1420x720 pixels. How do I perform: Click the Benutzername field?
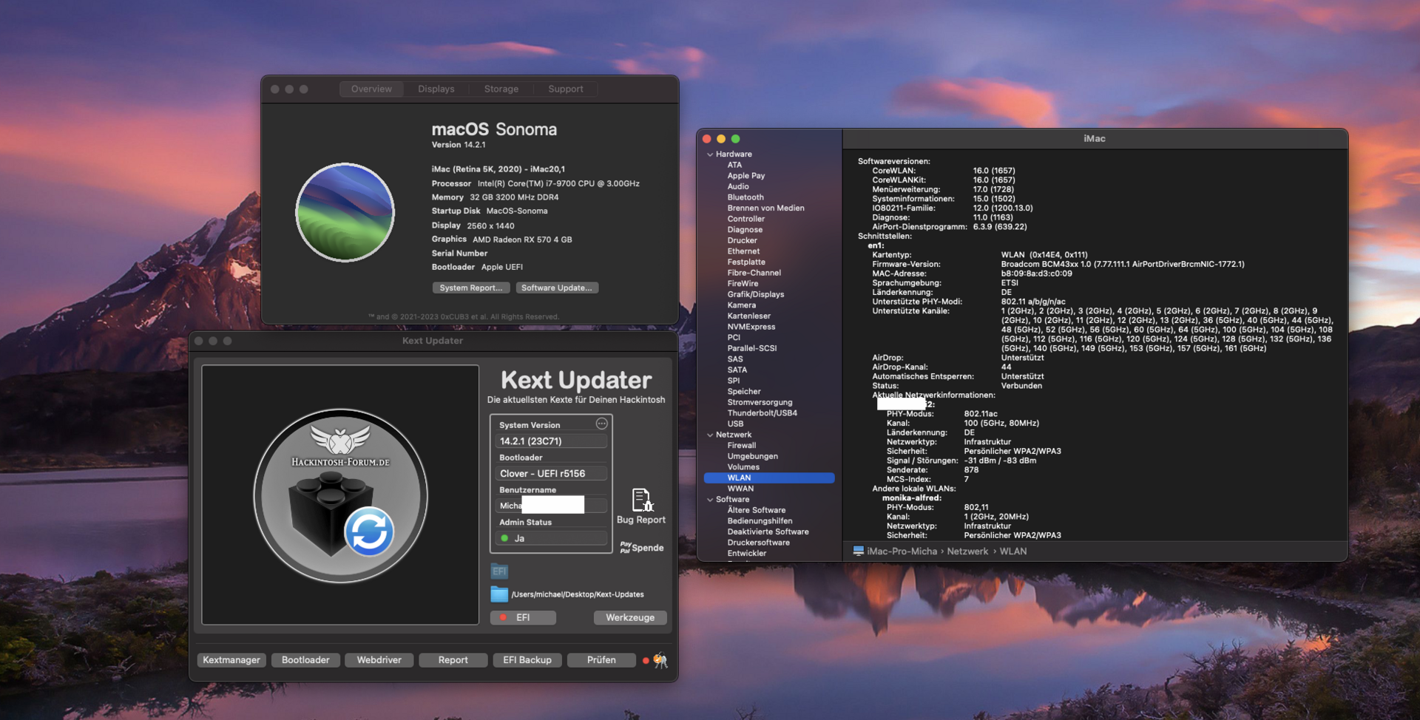[552, 506]
